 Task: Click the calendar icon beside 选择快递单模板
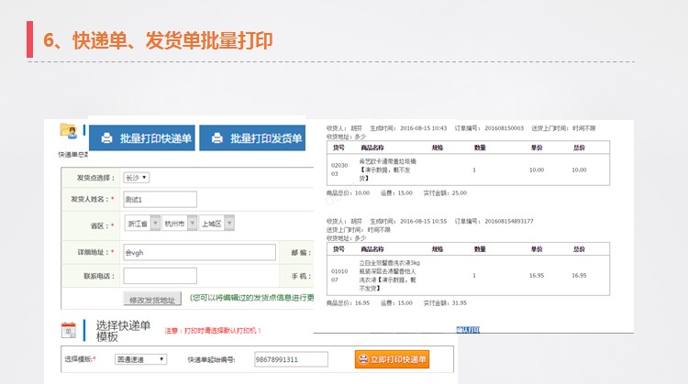click(69, 330)
